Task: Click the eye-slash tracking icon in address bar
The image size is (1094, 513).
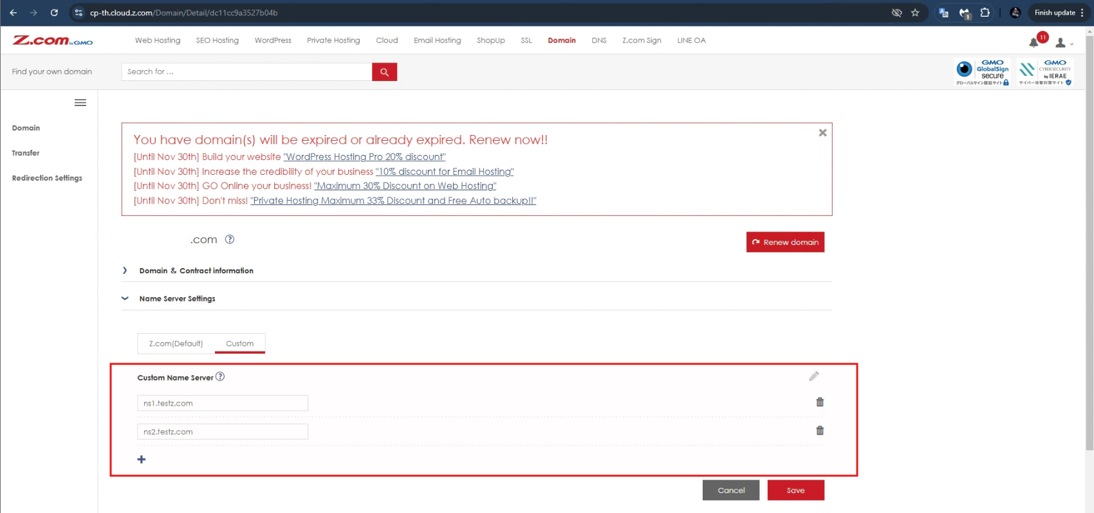Action: (896, 13)
